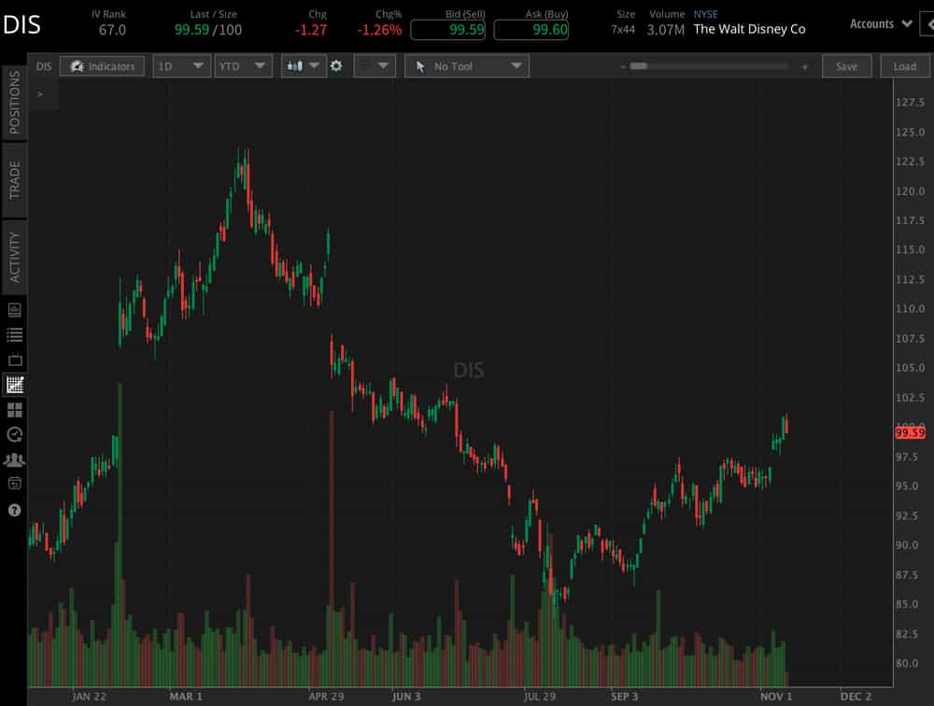Click the JUN 3 date label
934x706 pixels.
click(406, 697)
